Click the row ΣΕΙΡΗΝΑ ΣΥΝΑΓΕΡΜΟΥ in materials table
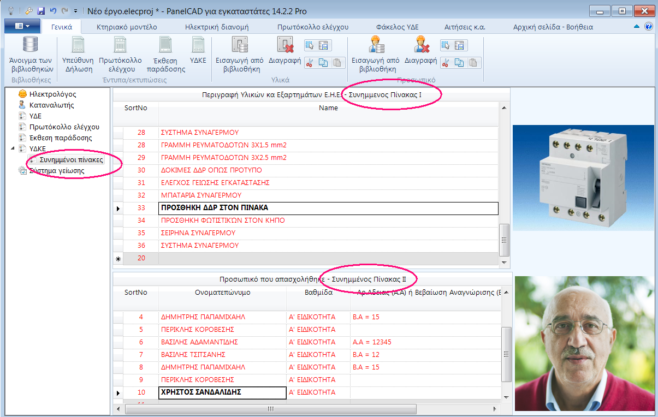658x417 pixels. click(x=199, y=233)
